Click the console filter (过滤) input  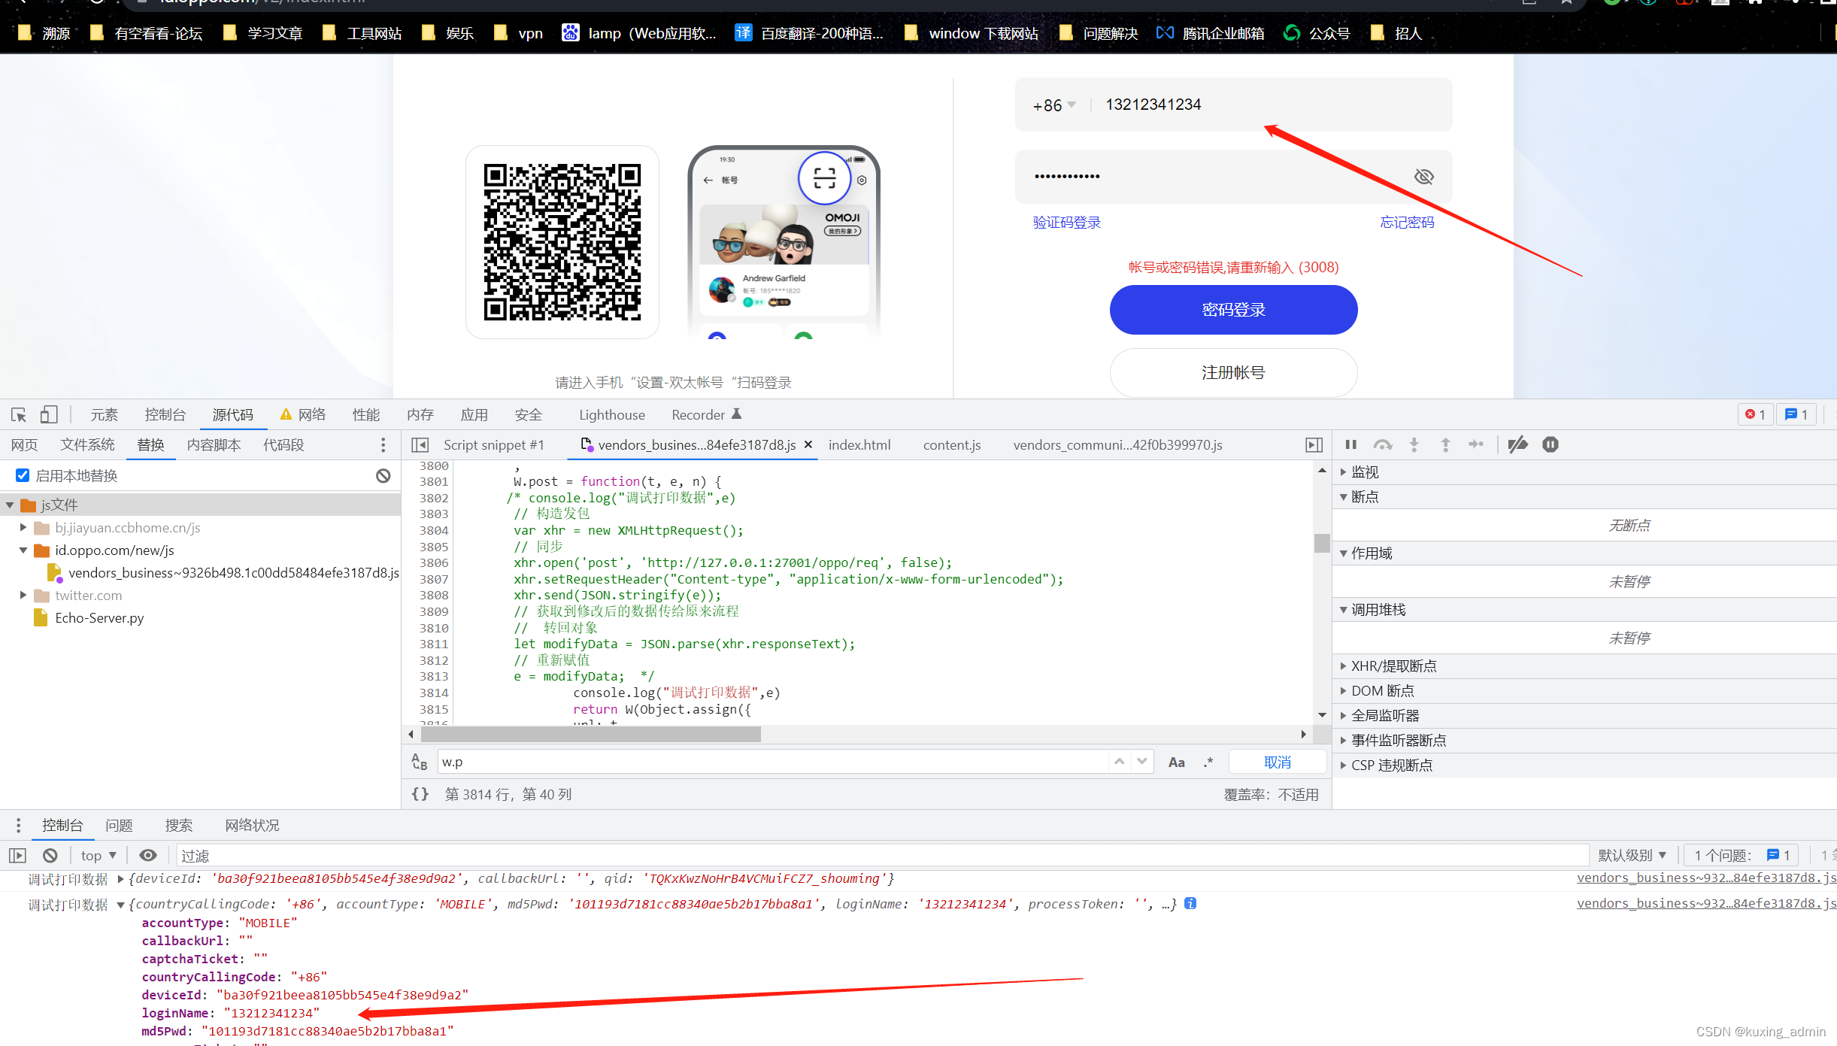coord(881,856)
